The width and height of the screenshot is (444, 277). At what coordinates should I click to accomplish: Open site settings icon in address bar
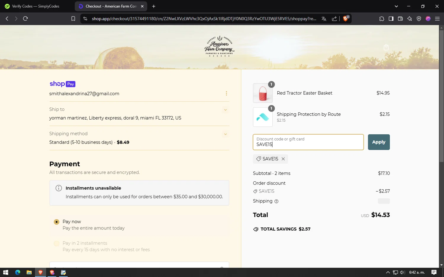(85, 19)
